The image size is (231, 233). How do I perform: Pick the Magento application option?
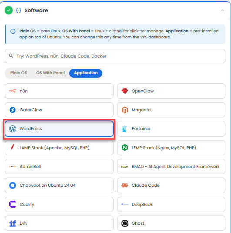click(x=171, y=110)
